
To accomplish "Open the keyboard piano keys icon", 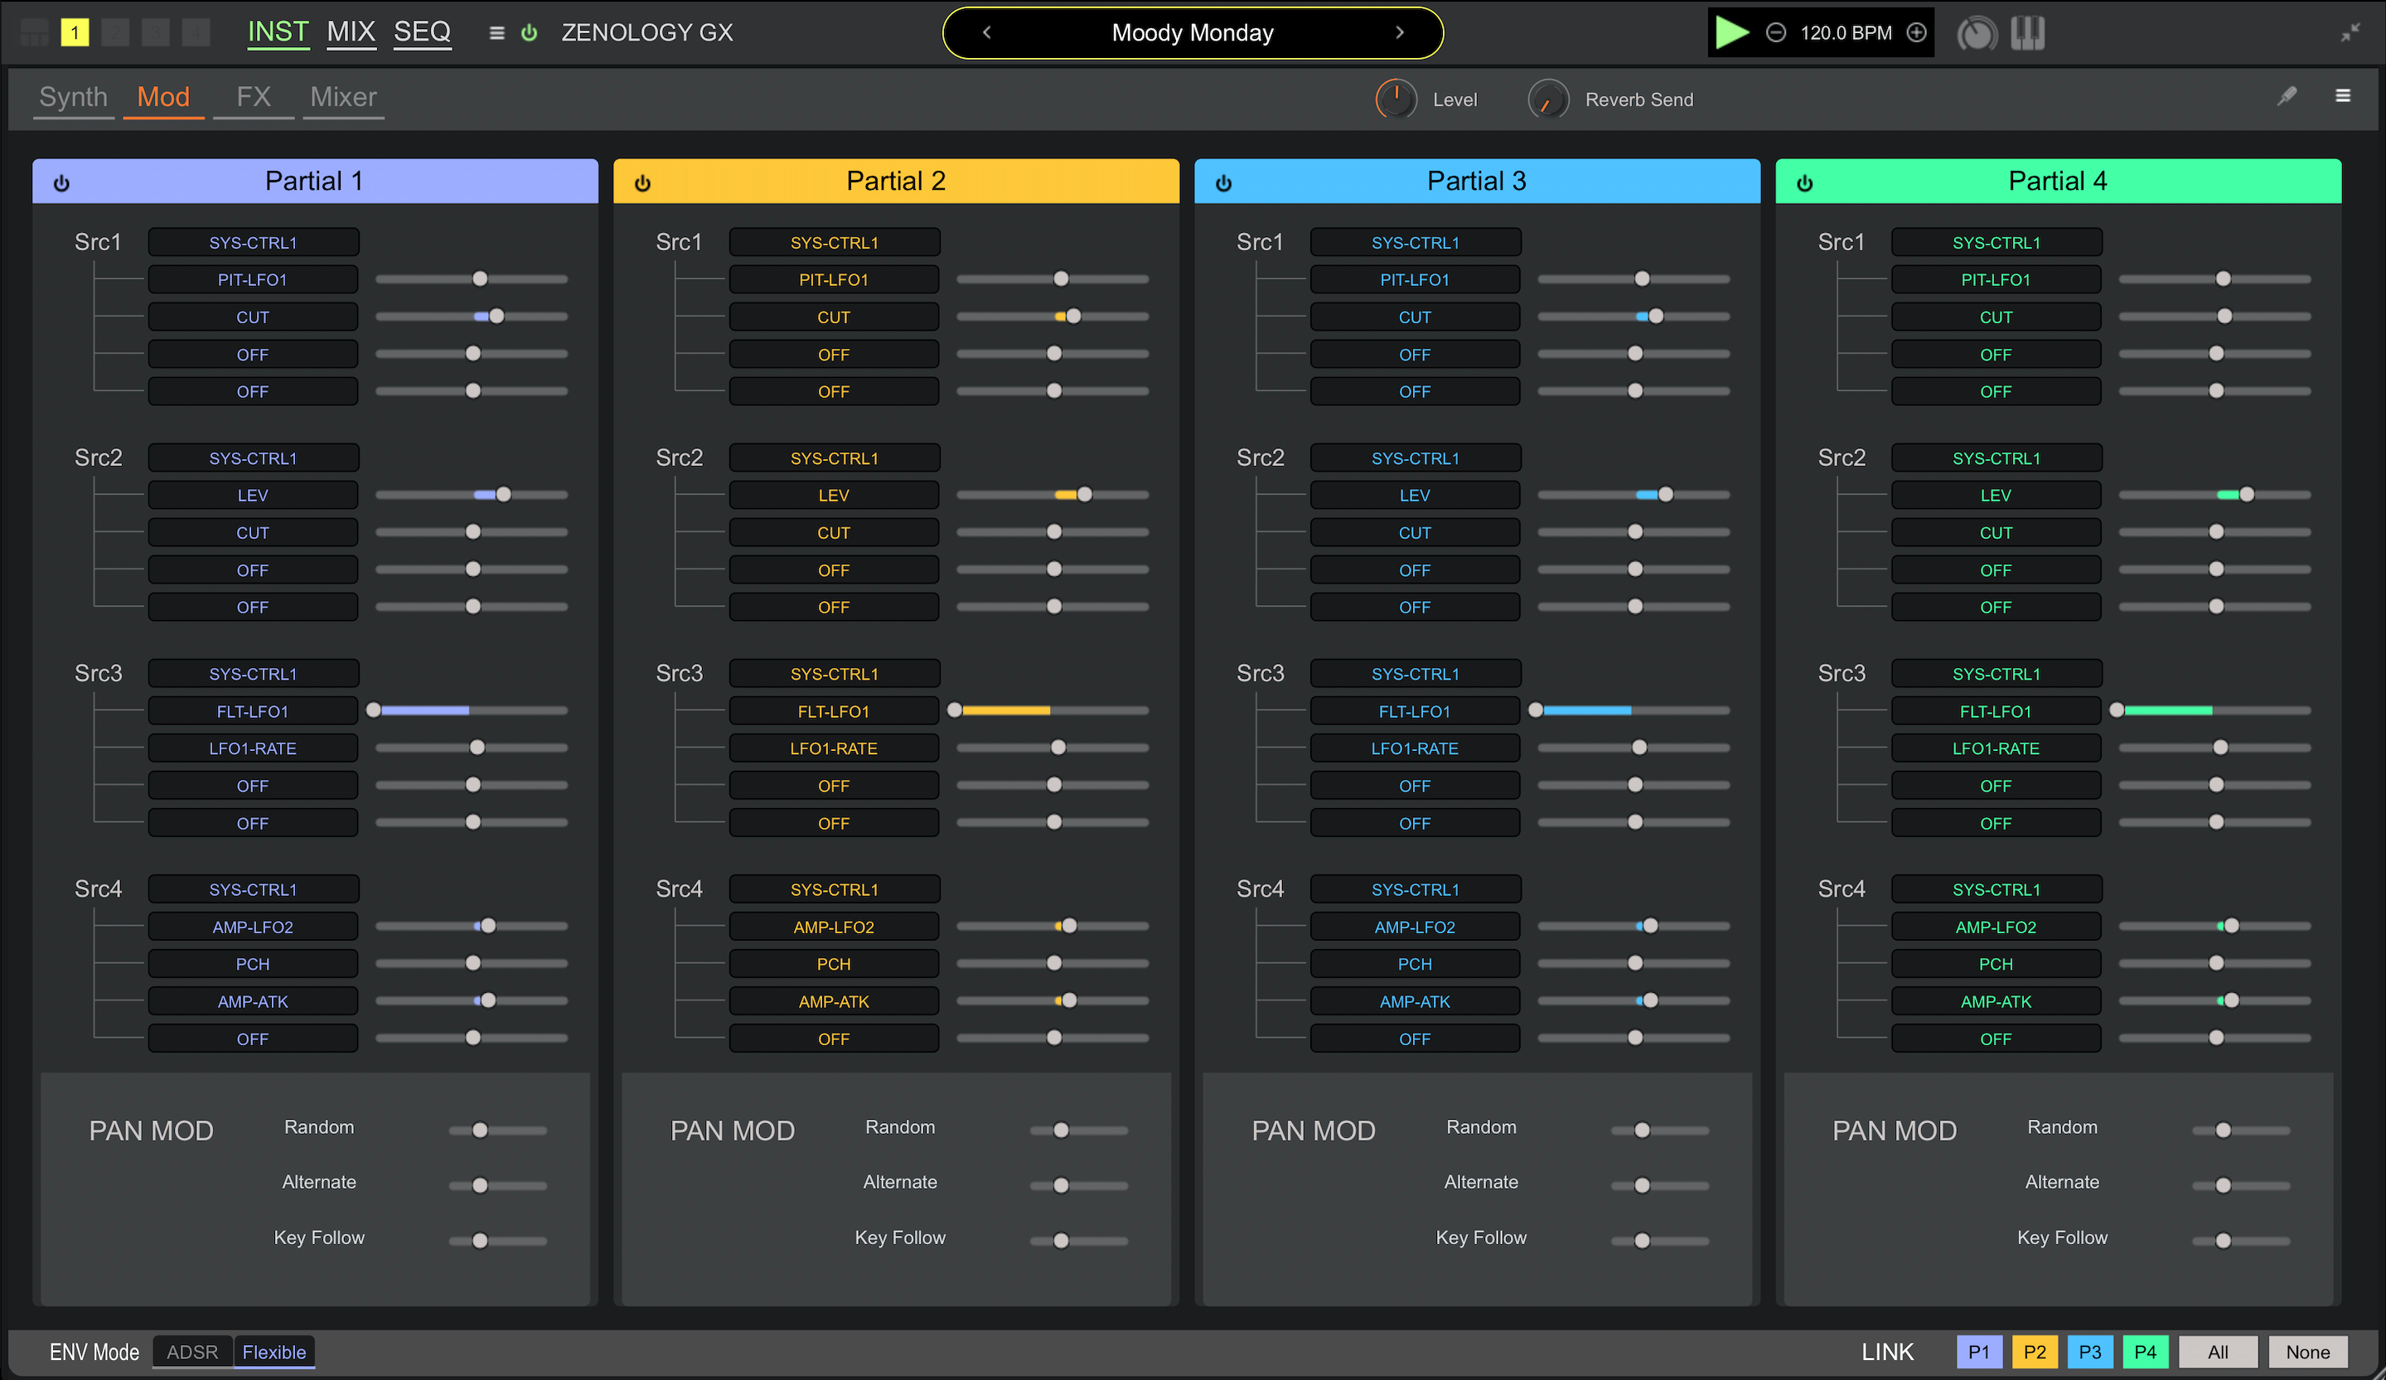I will pyautogui.click(x=2027, y=33).
